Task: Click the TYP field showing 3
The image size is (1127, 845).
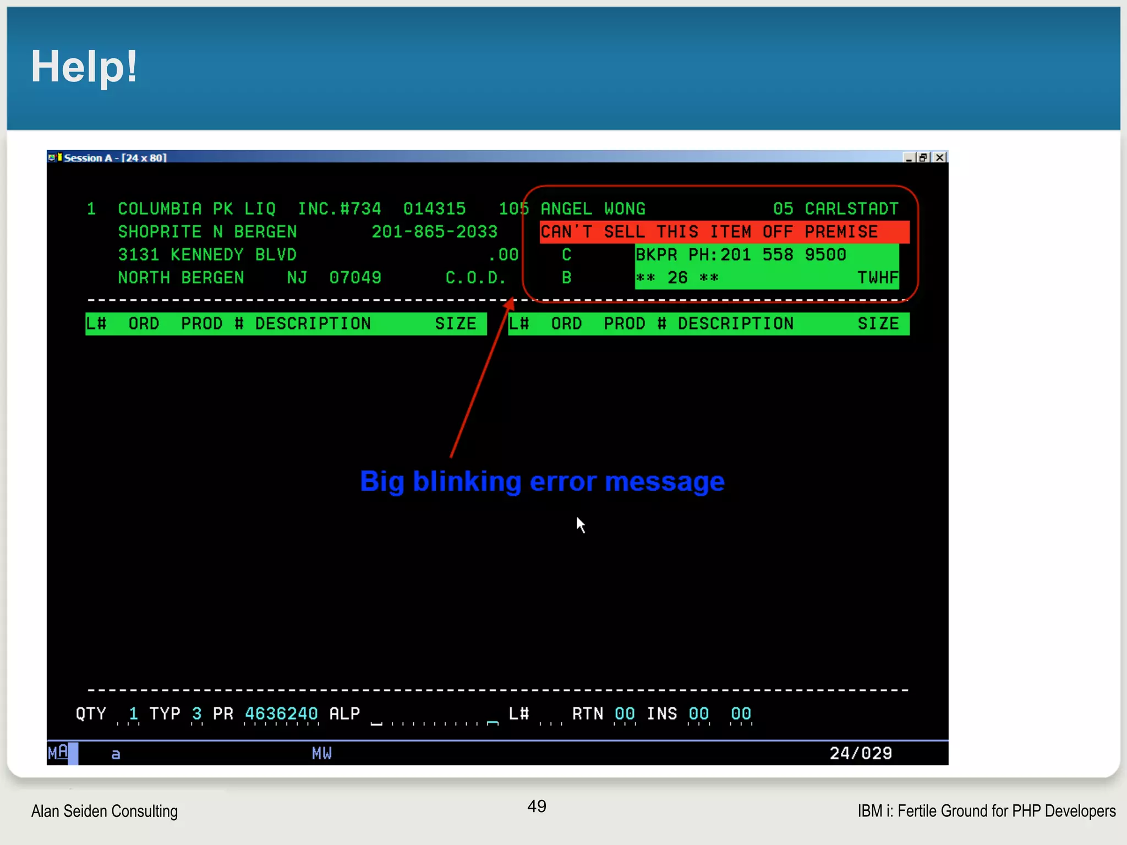Action: (197, 714)
